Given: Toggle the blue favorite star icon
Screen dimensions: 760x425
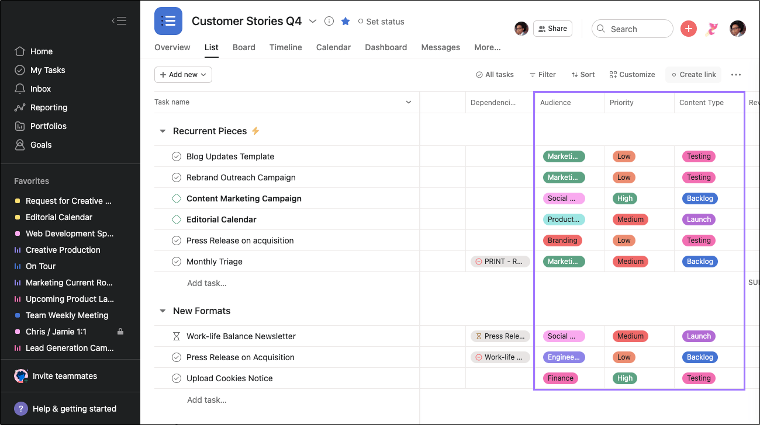Looking at the screenshot, I should tap(346, 21).
